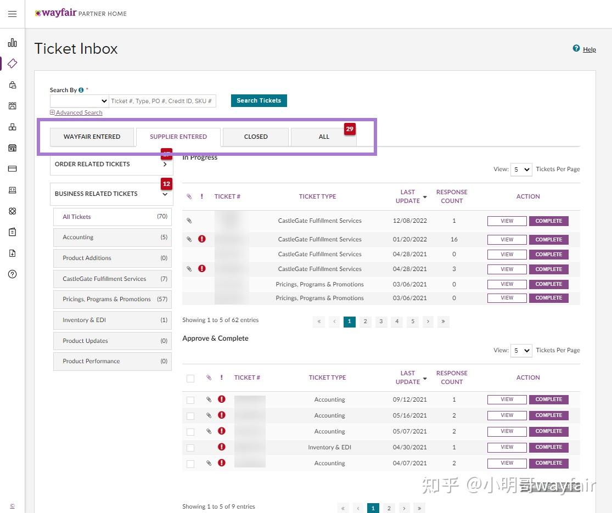Open the Tickets Per Page dropdown for In Progress
Viewport: 612px width, 513px height.
pyautogui.click(x=521, y=170)
